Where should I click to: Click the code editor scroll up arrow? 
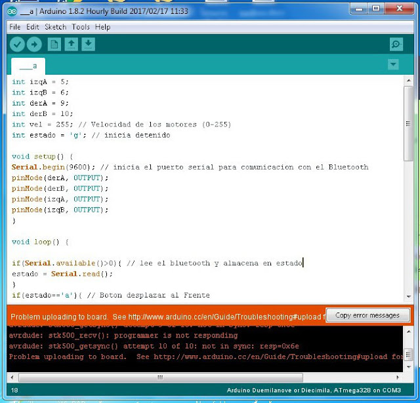pos(408,80)
